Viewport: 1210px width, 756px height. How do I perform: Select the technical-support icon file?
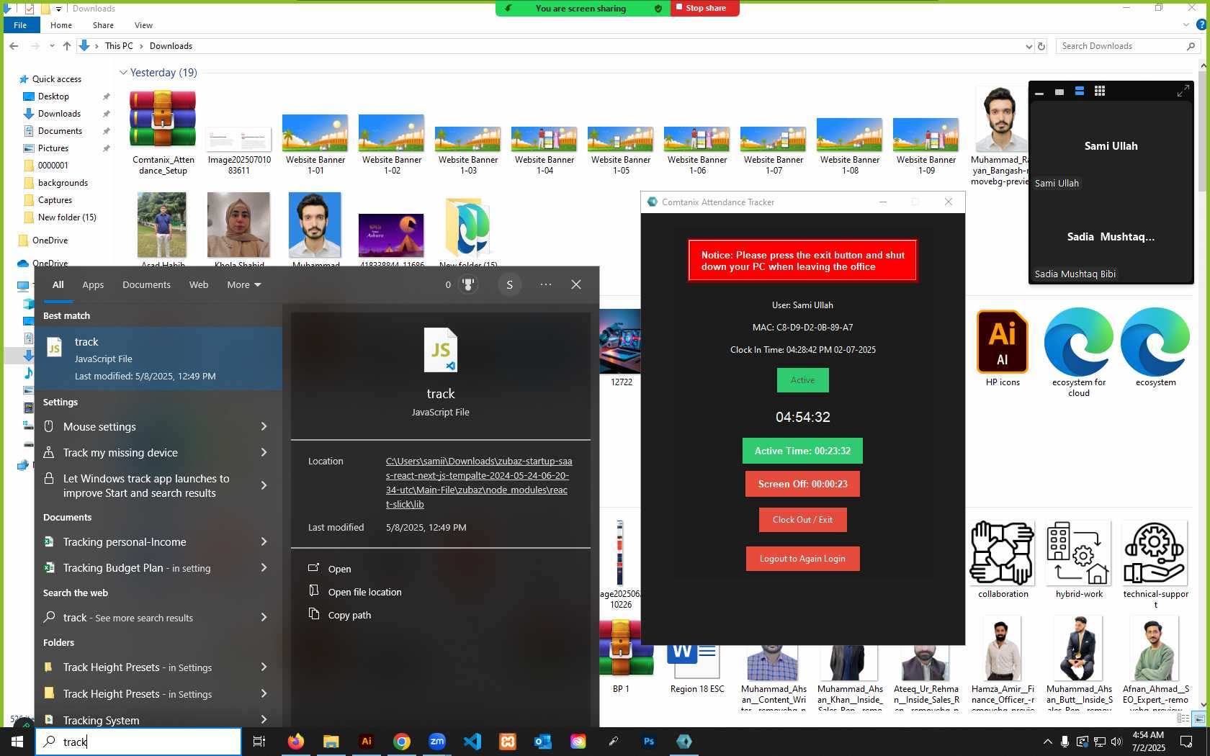[1155, 564]
